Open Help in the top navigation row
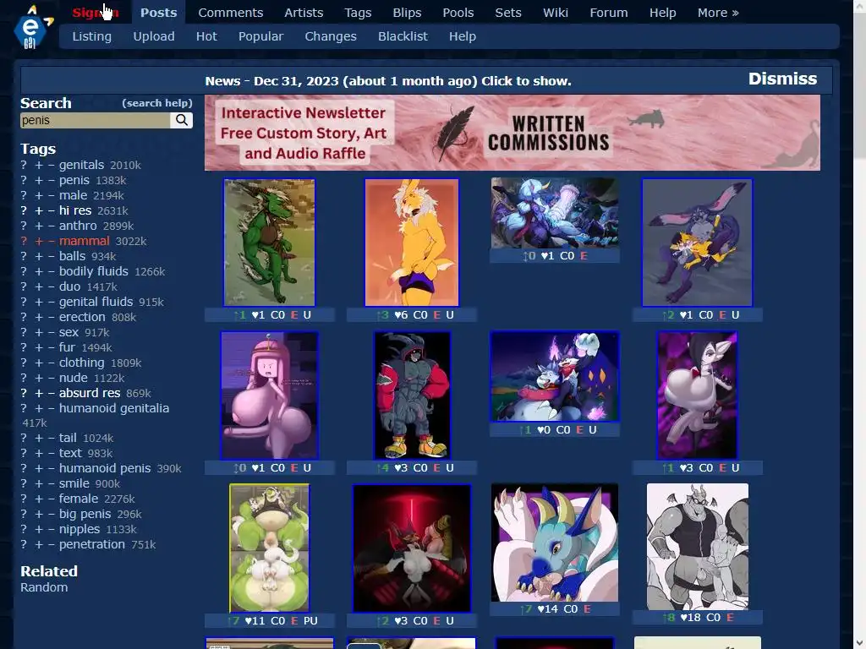This screenshot has width=866, height=649. pos(663,13)
